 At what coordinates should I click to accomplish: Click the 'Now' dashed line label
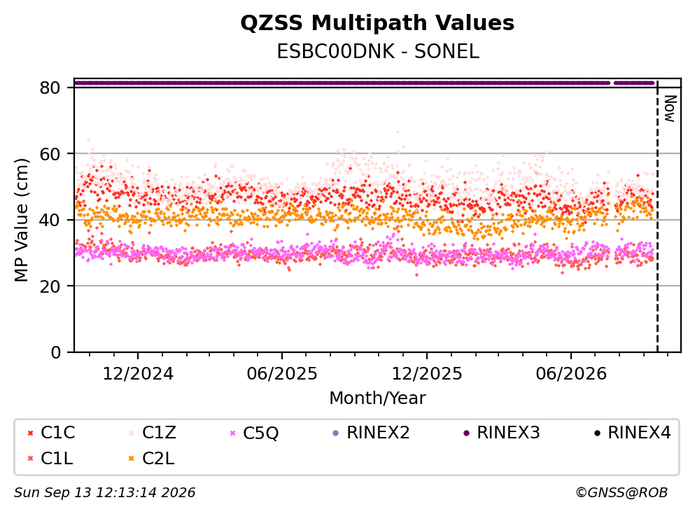pos(671,109)
